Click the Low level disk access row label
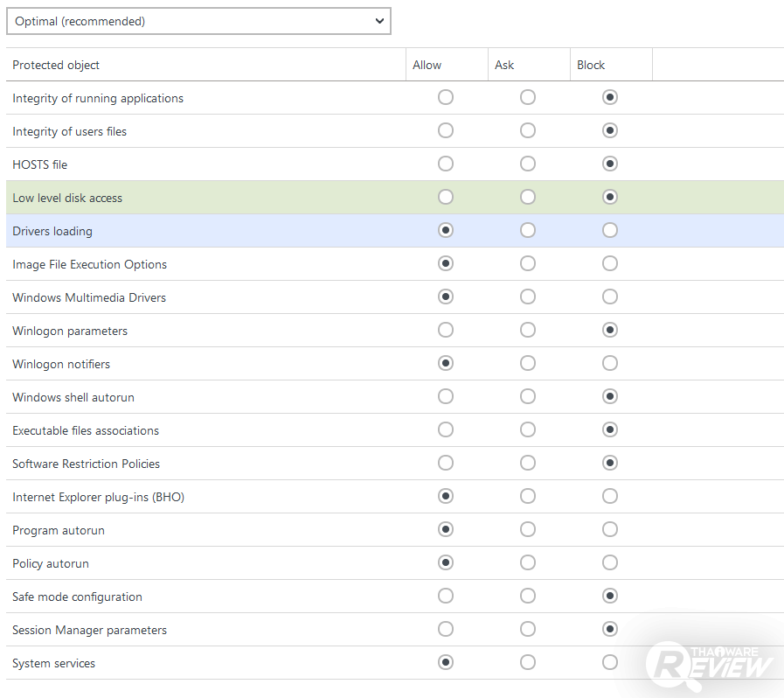This screenshot has width=784, height=698. tap(67, 198)
